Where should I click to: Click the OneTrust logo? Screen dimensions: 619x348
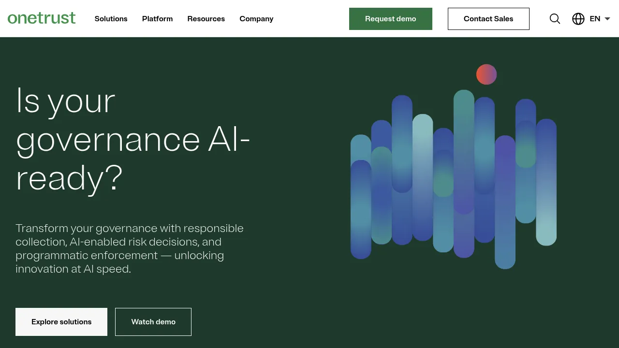(42, 18)
